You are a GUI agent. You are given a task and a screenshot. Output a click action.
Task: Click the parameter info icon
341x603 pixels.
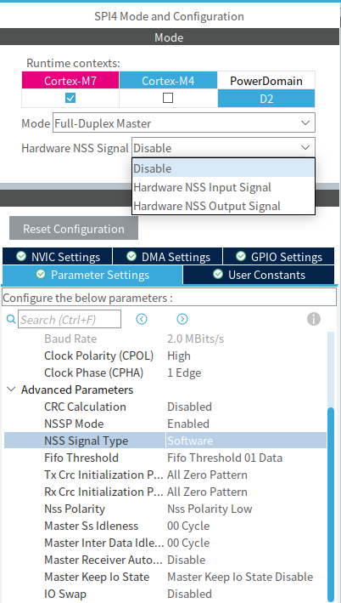coord(313,319)
